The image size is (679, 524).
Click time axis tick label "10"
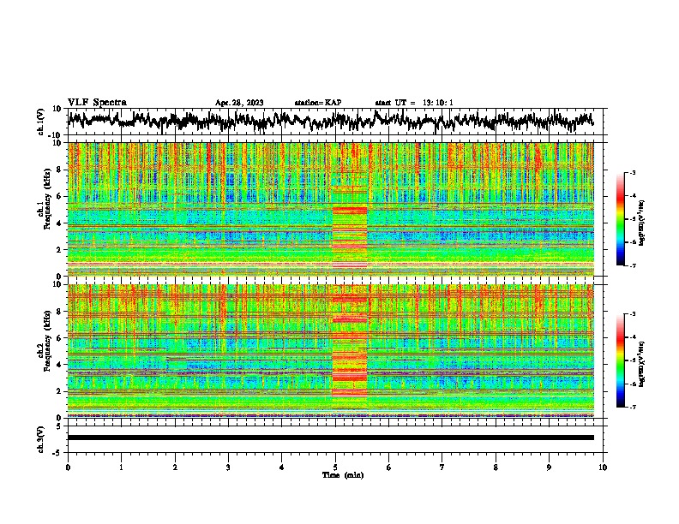point(603,467)
